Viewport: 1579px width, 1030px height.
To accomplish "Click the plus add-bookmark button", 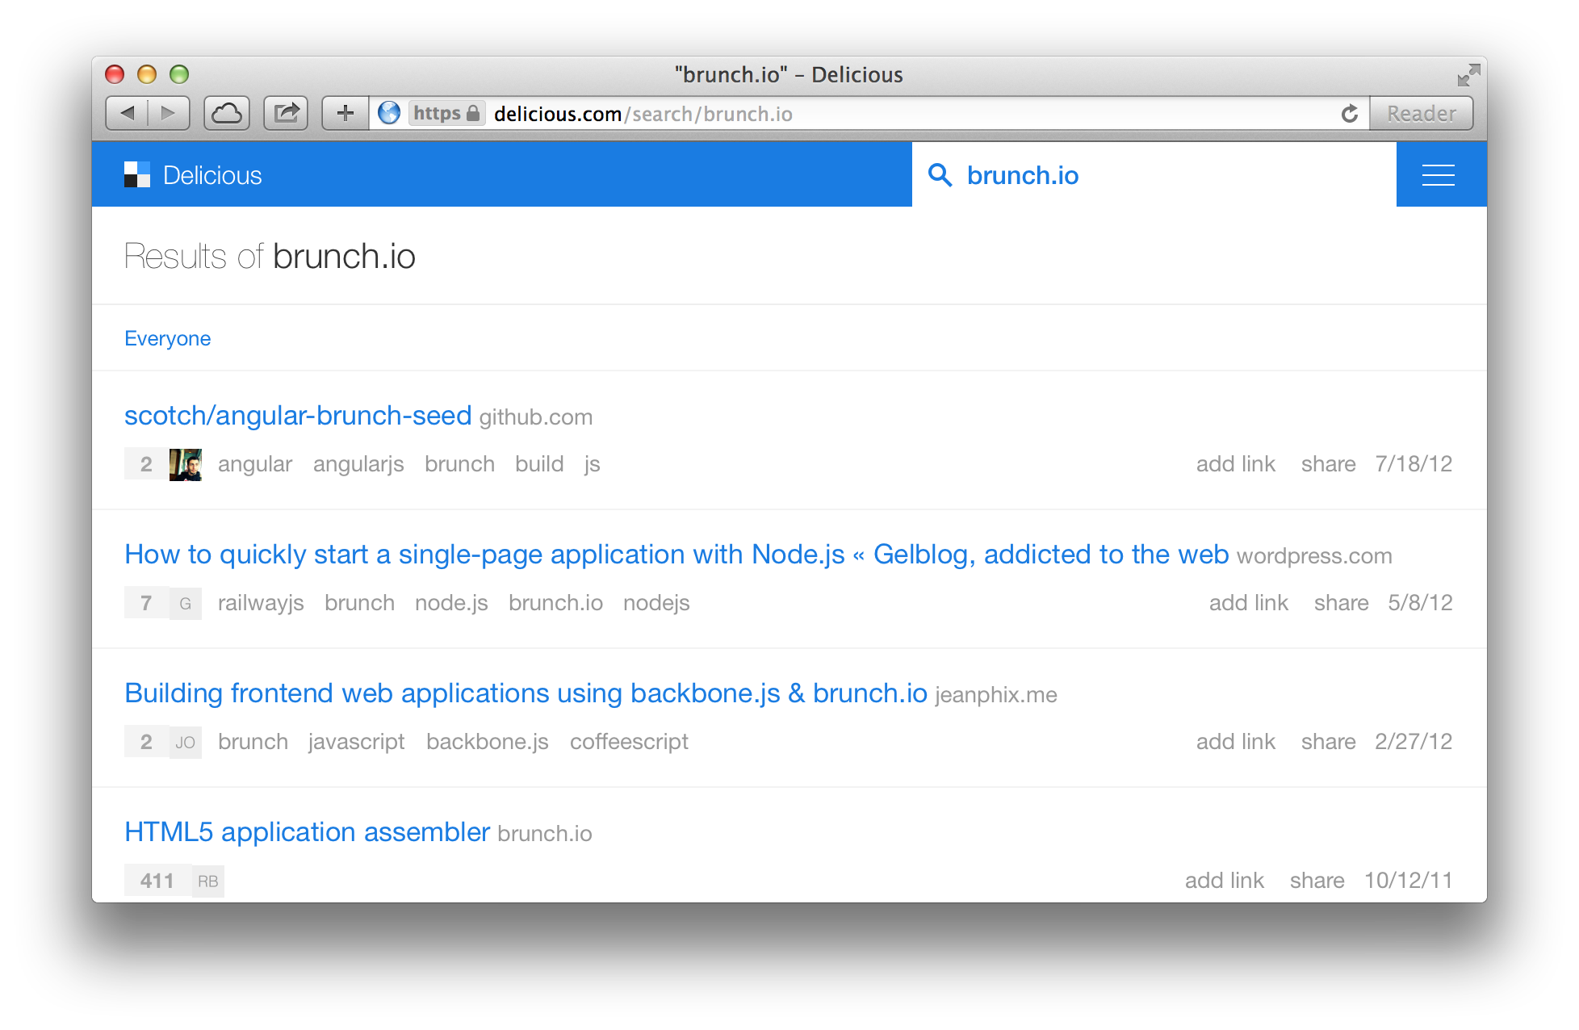I will 345,113.
